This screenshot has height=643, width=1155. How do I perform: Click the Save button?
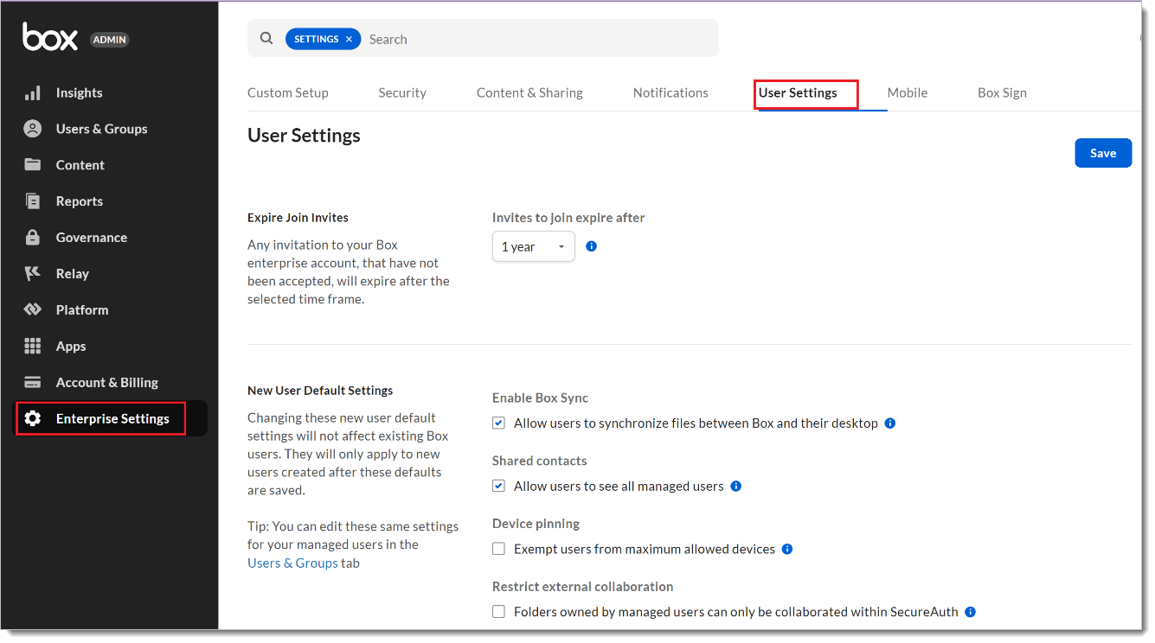pos(1103,153)
